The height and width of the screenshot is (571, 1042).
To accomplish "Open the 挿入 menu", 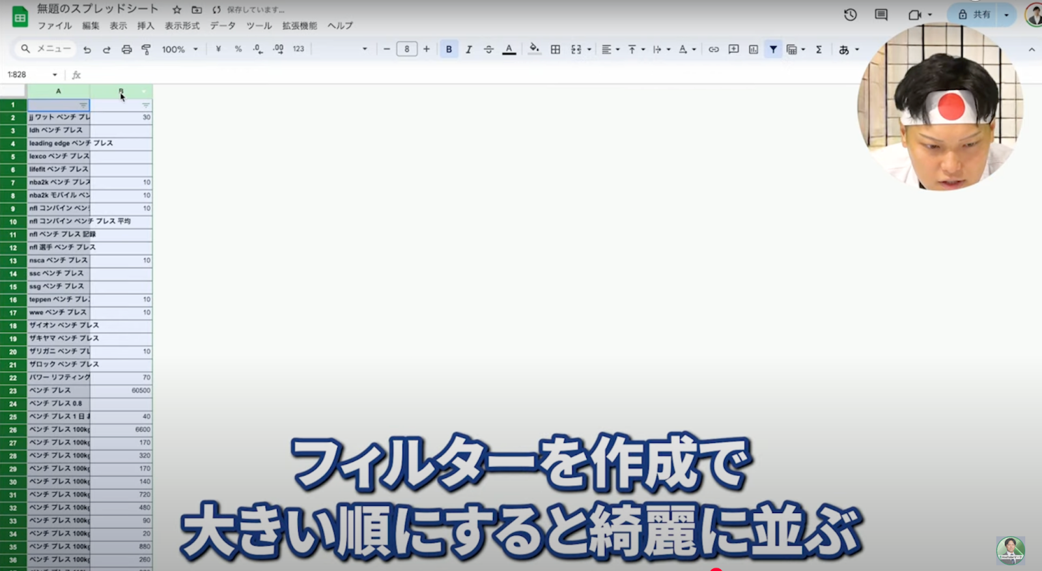I will click(146, 26).
